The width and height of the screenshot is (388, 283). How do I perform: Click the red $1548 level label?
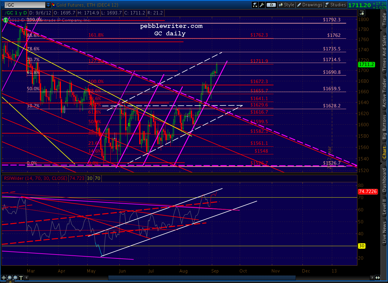[261, 151]
